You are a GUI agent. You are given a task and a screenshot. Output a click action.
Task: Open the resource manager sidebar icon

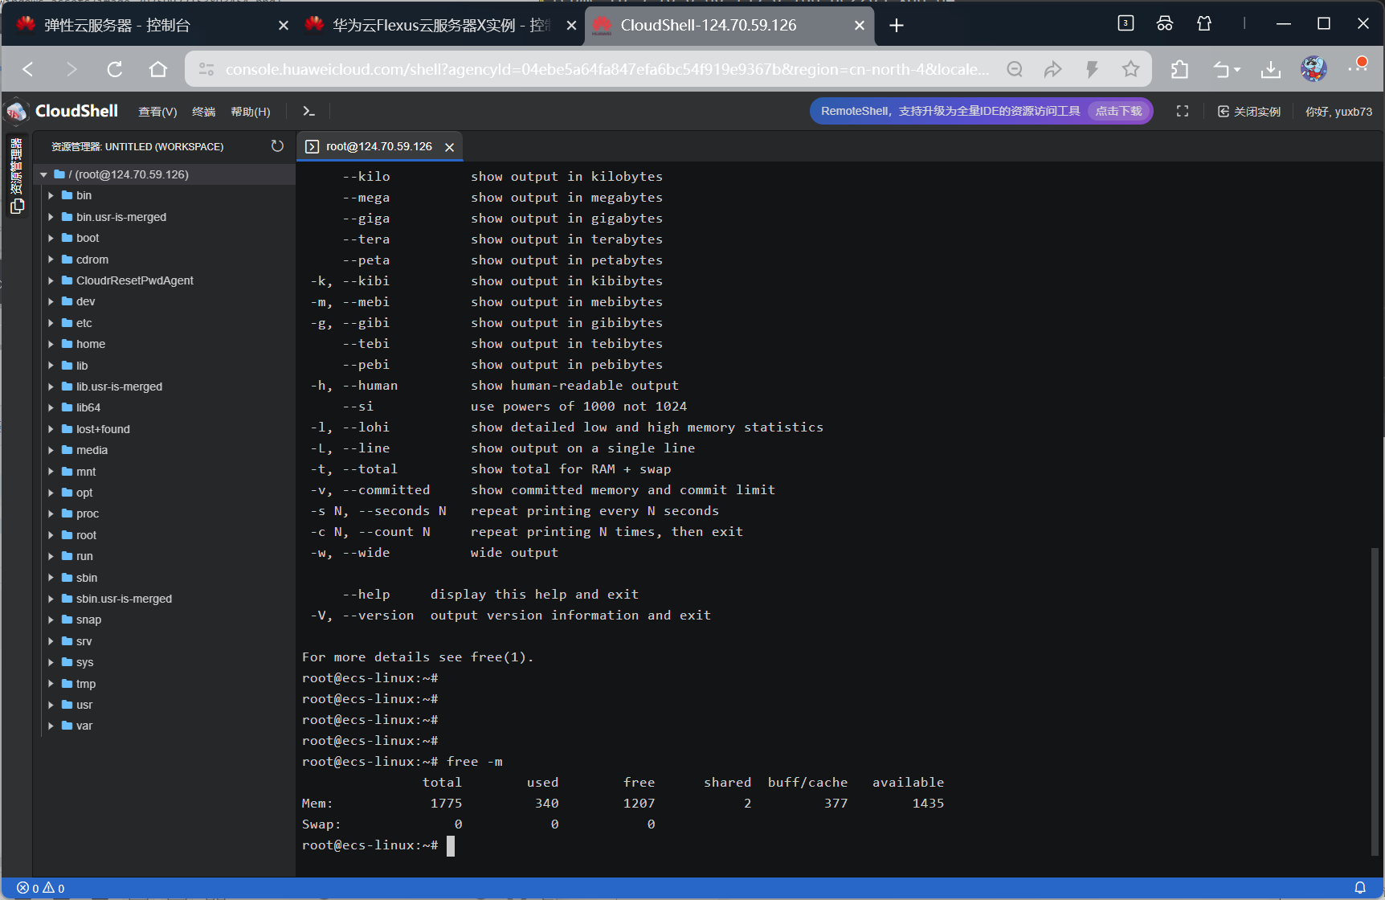click(x=16, y=166)
